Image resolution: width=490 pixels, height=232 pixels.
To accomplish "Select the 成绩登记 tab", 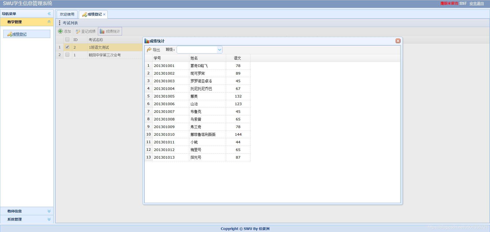I will (x=93, y=15).
